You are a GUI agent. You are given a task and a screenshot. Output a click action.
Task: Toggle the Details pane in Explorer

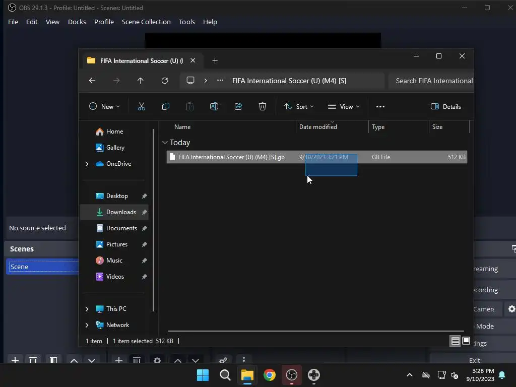[x=446, y=107]
